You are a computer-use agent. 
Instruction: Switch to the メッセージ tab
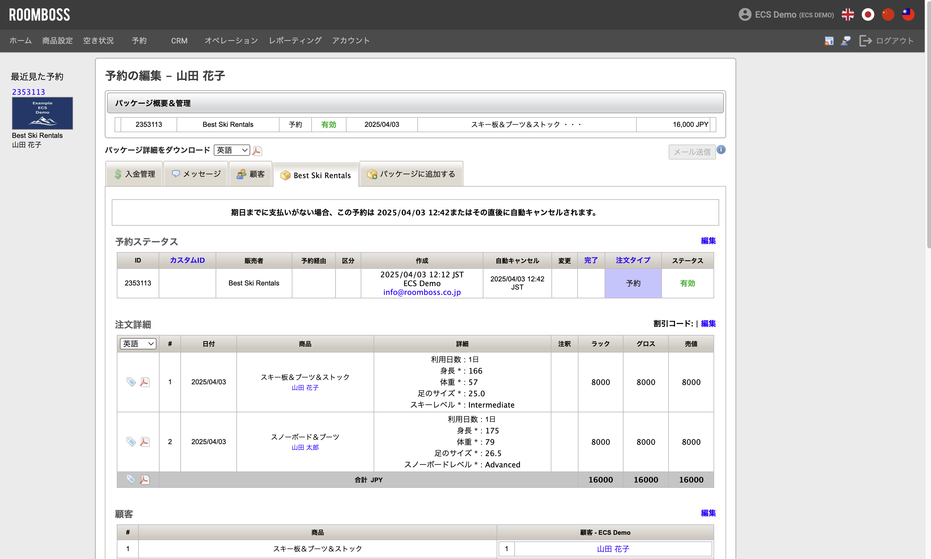[x=196, y=174]
